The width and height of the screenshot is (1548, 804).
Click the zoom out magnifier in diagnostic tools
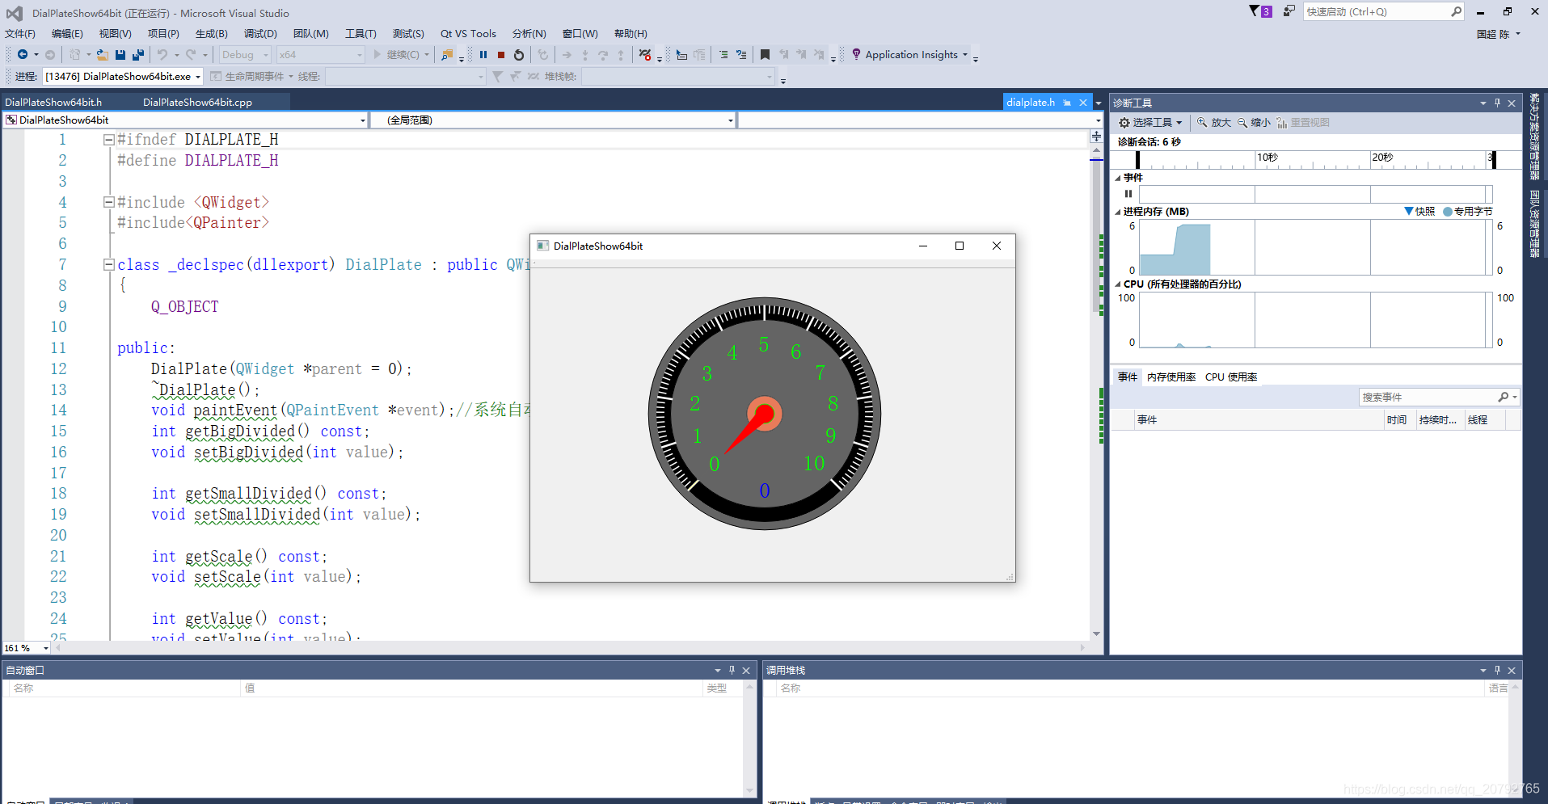1242,123
